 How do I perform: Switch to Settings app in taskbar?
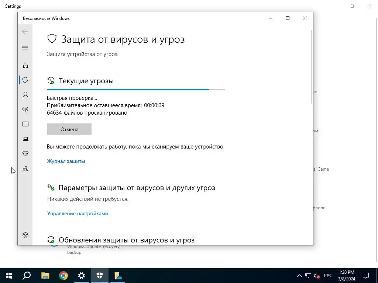click(82, 276)
